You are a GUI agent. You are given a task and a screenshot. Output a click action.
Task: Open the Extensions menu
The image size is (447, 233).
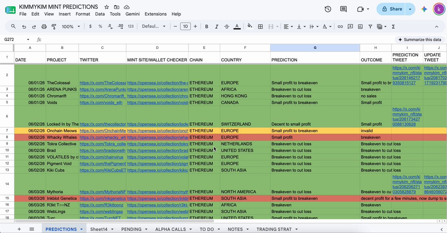156,14
